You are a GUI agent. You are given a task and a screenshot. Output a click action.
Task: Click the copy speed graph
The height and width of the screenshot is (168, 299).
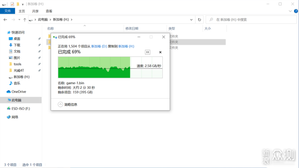click(110, 67)
